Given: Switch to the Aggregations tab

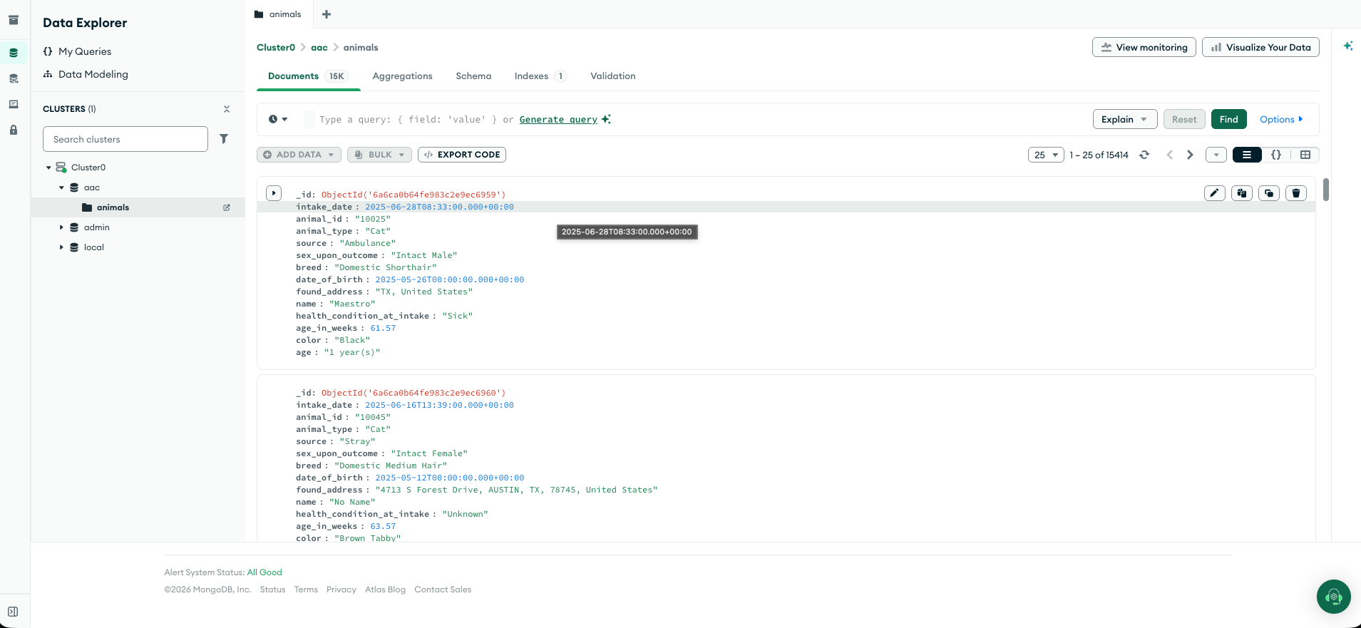Looking at the screenshot, I should coord(402,76).
